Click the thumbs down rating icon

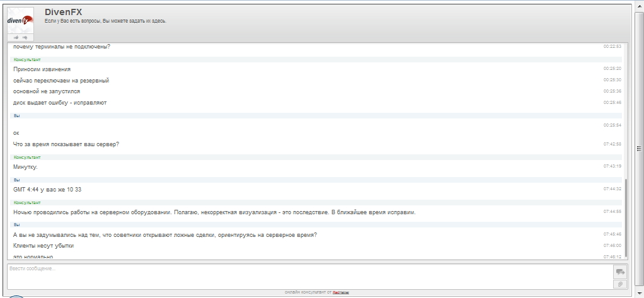tap(25, 37)
